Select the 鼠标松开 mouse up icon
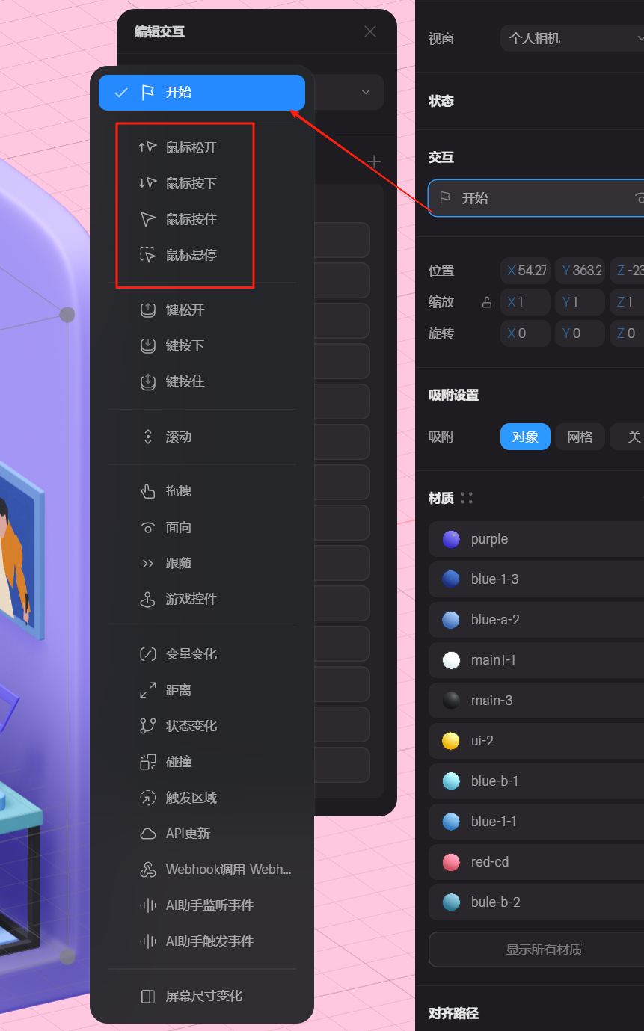 click(x=148, y=147)
